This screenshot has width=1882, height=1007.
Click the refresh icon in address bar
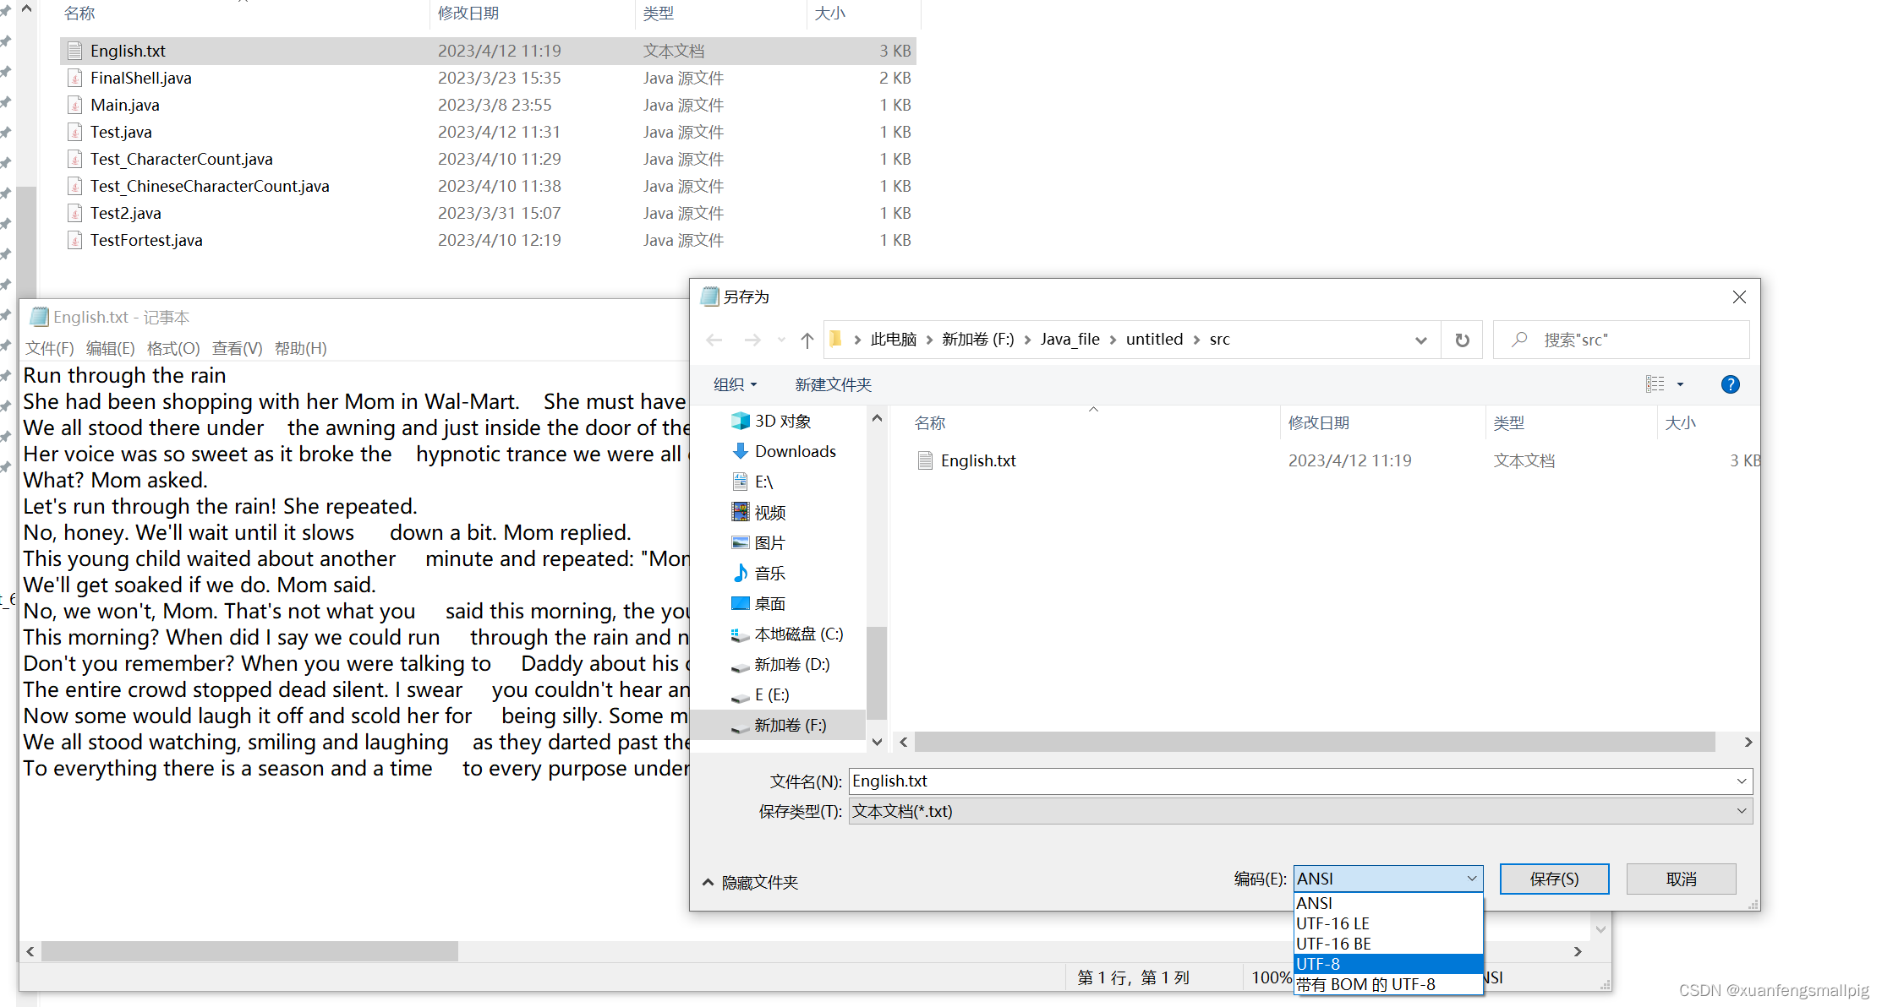[x=1462, y=340]
